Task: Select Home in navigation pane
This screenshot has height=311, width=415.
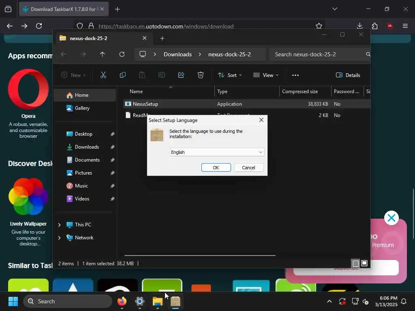Action: [85, 95]
